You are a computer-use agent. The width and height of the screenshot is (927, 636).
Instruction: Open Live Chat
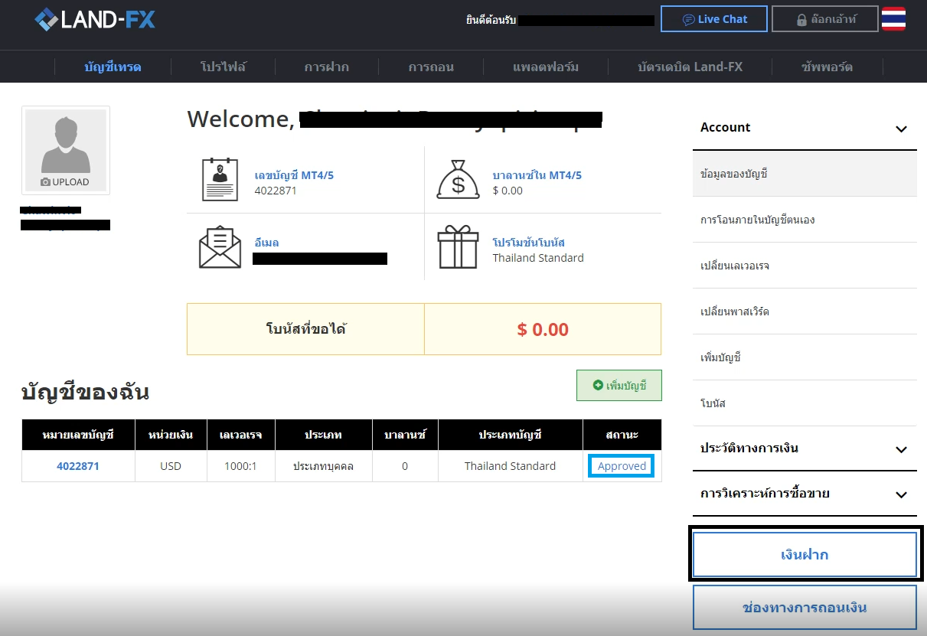[714, 19]
